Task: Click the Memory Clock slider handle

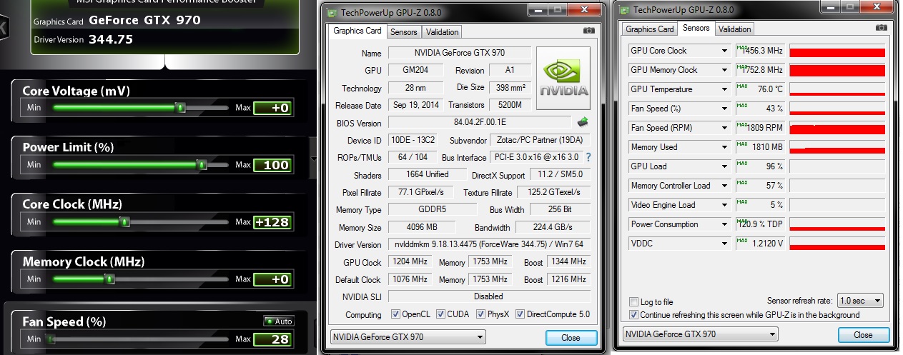Action: [109, 279]
